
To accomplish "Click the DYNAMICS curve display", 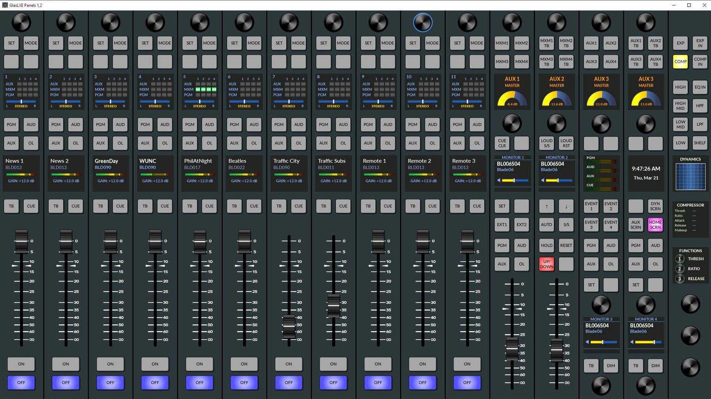I will click(x=690, y=177).
